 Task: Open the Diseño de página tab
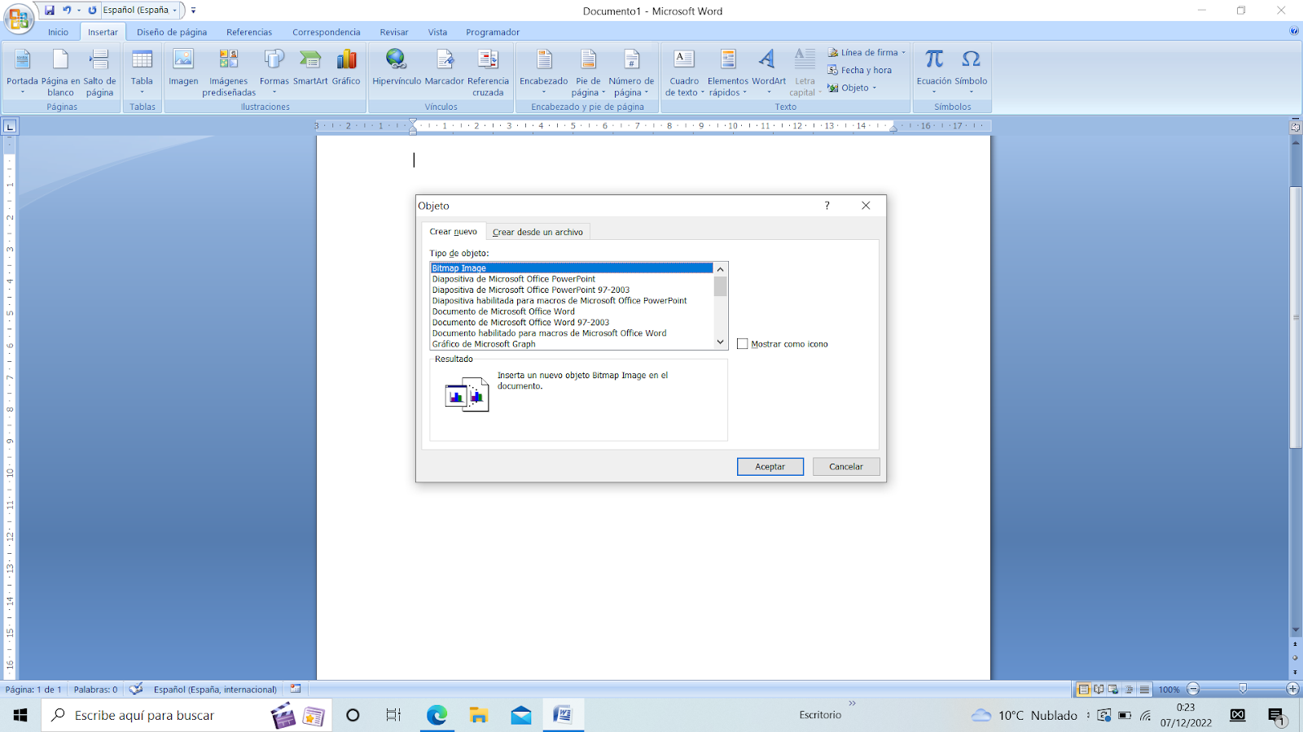[172, 33]
